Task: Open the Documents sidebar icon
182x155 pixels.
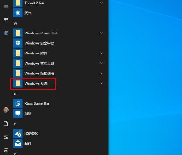Action: [6, 123]
